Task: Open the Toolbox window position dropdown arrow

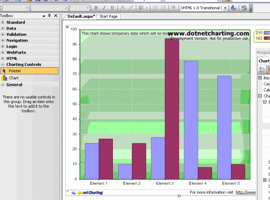Action: (44, 16)
